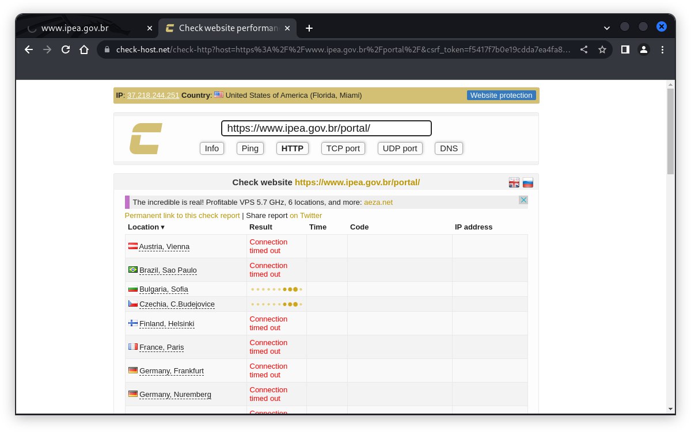691x432 pixels.
Task: Open IP address 37.218.244.251 link
Action: 153,95
